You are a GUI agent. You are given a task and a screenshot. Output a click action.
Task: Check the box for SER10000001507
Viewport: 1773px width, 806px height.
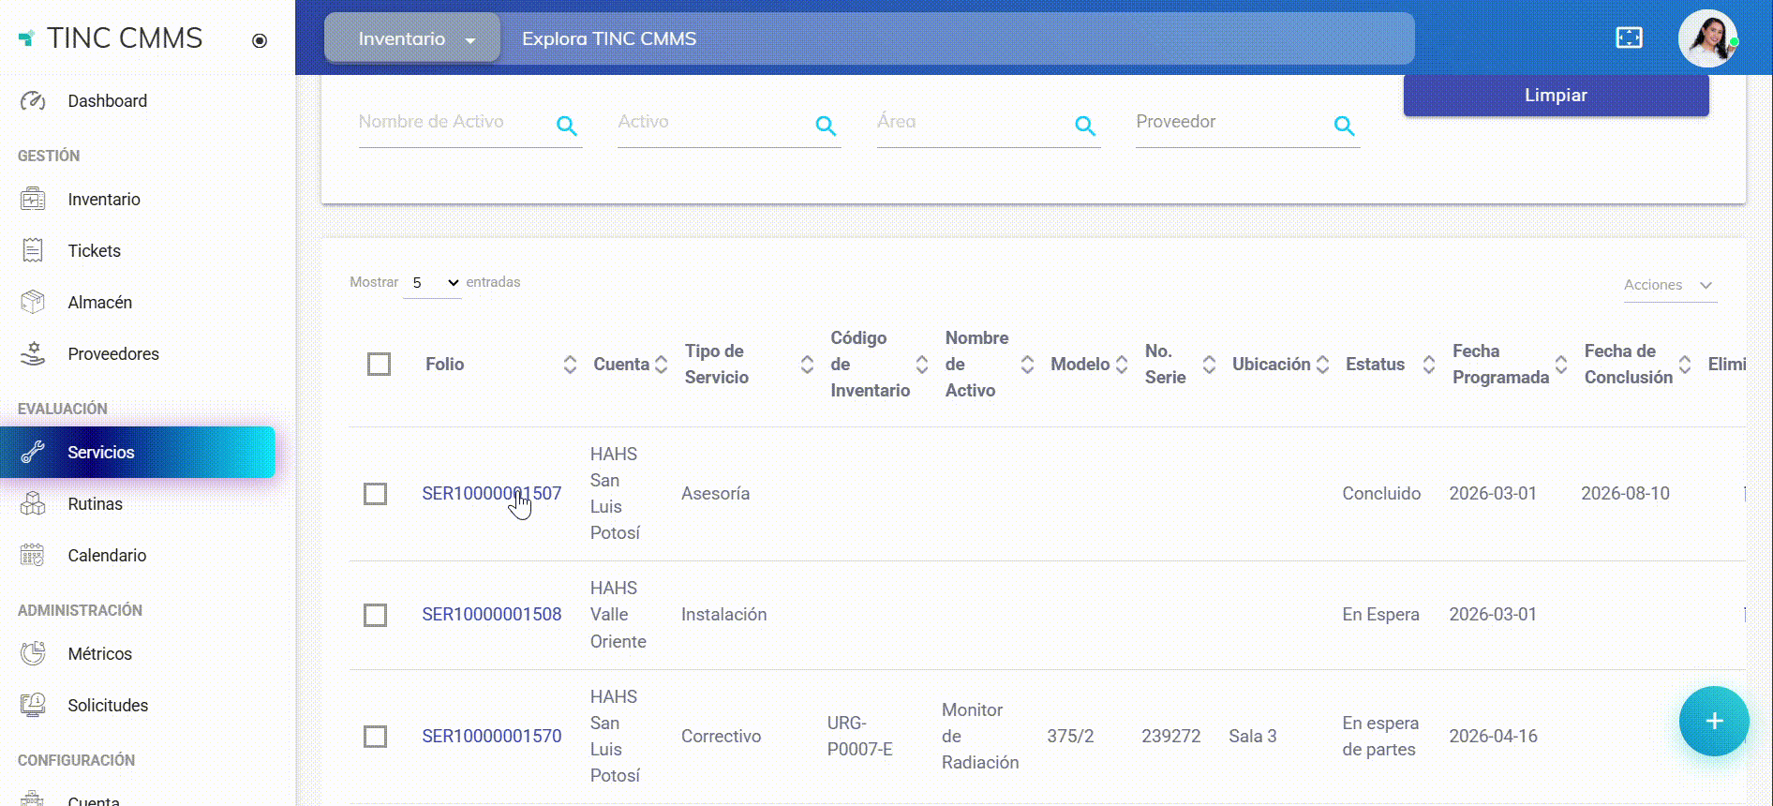(x=375, y=494)
